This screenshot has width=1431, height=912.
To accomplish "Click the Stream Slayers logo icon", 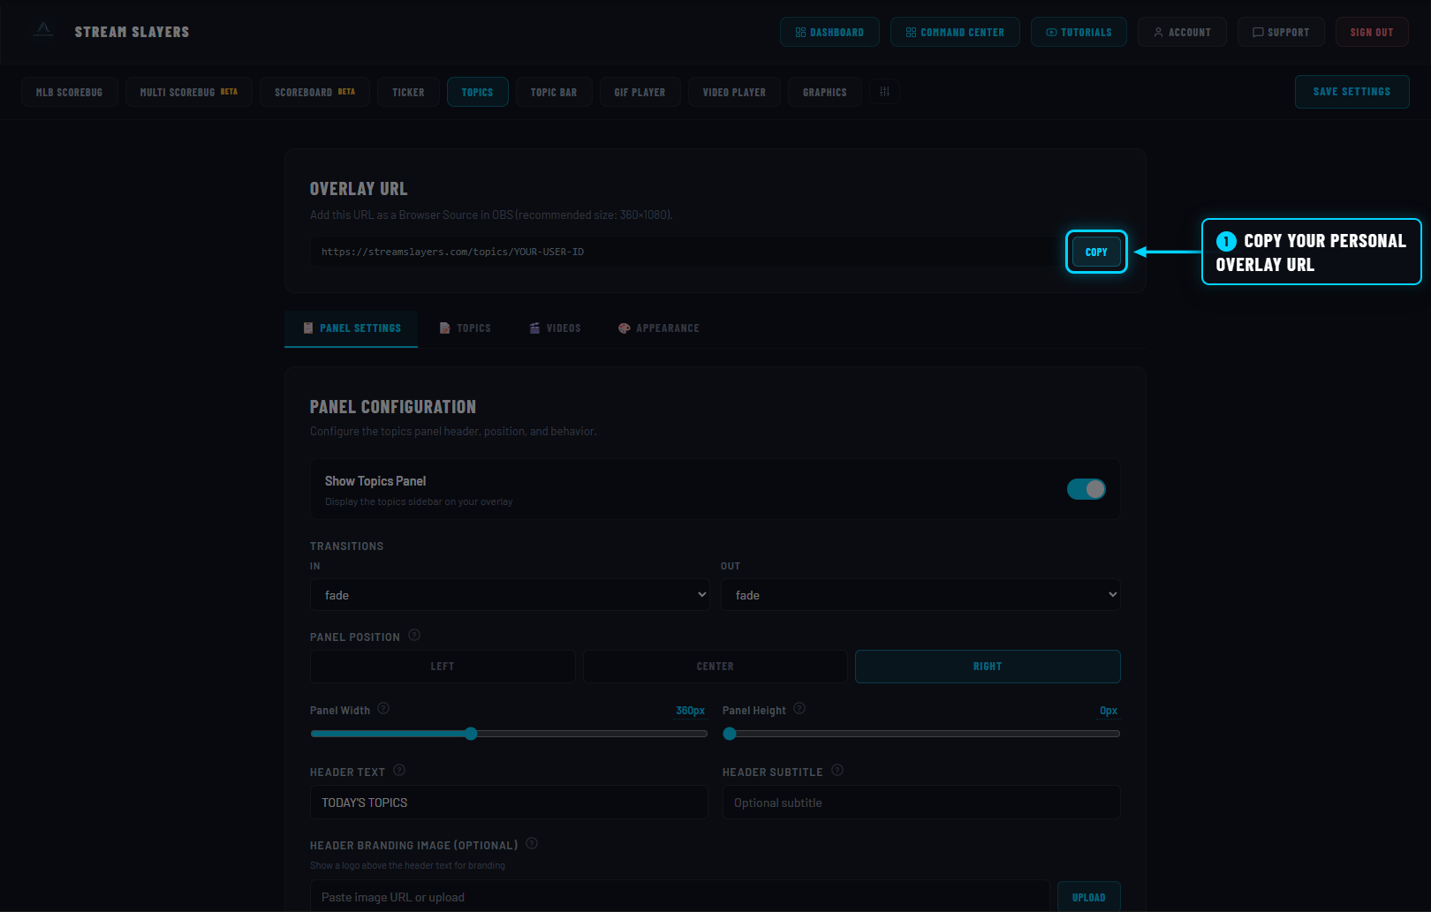I will tap(43, 30).
